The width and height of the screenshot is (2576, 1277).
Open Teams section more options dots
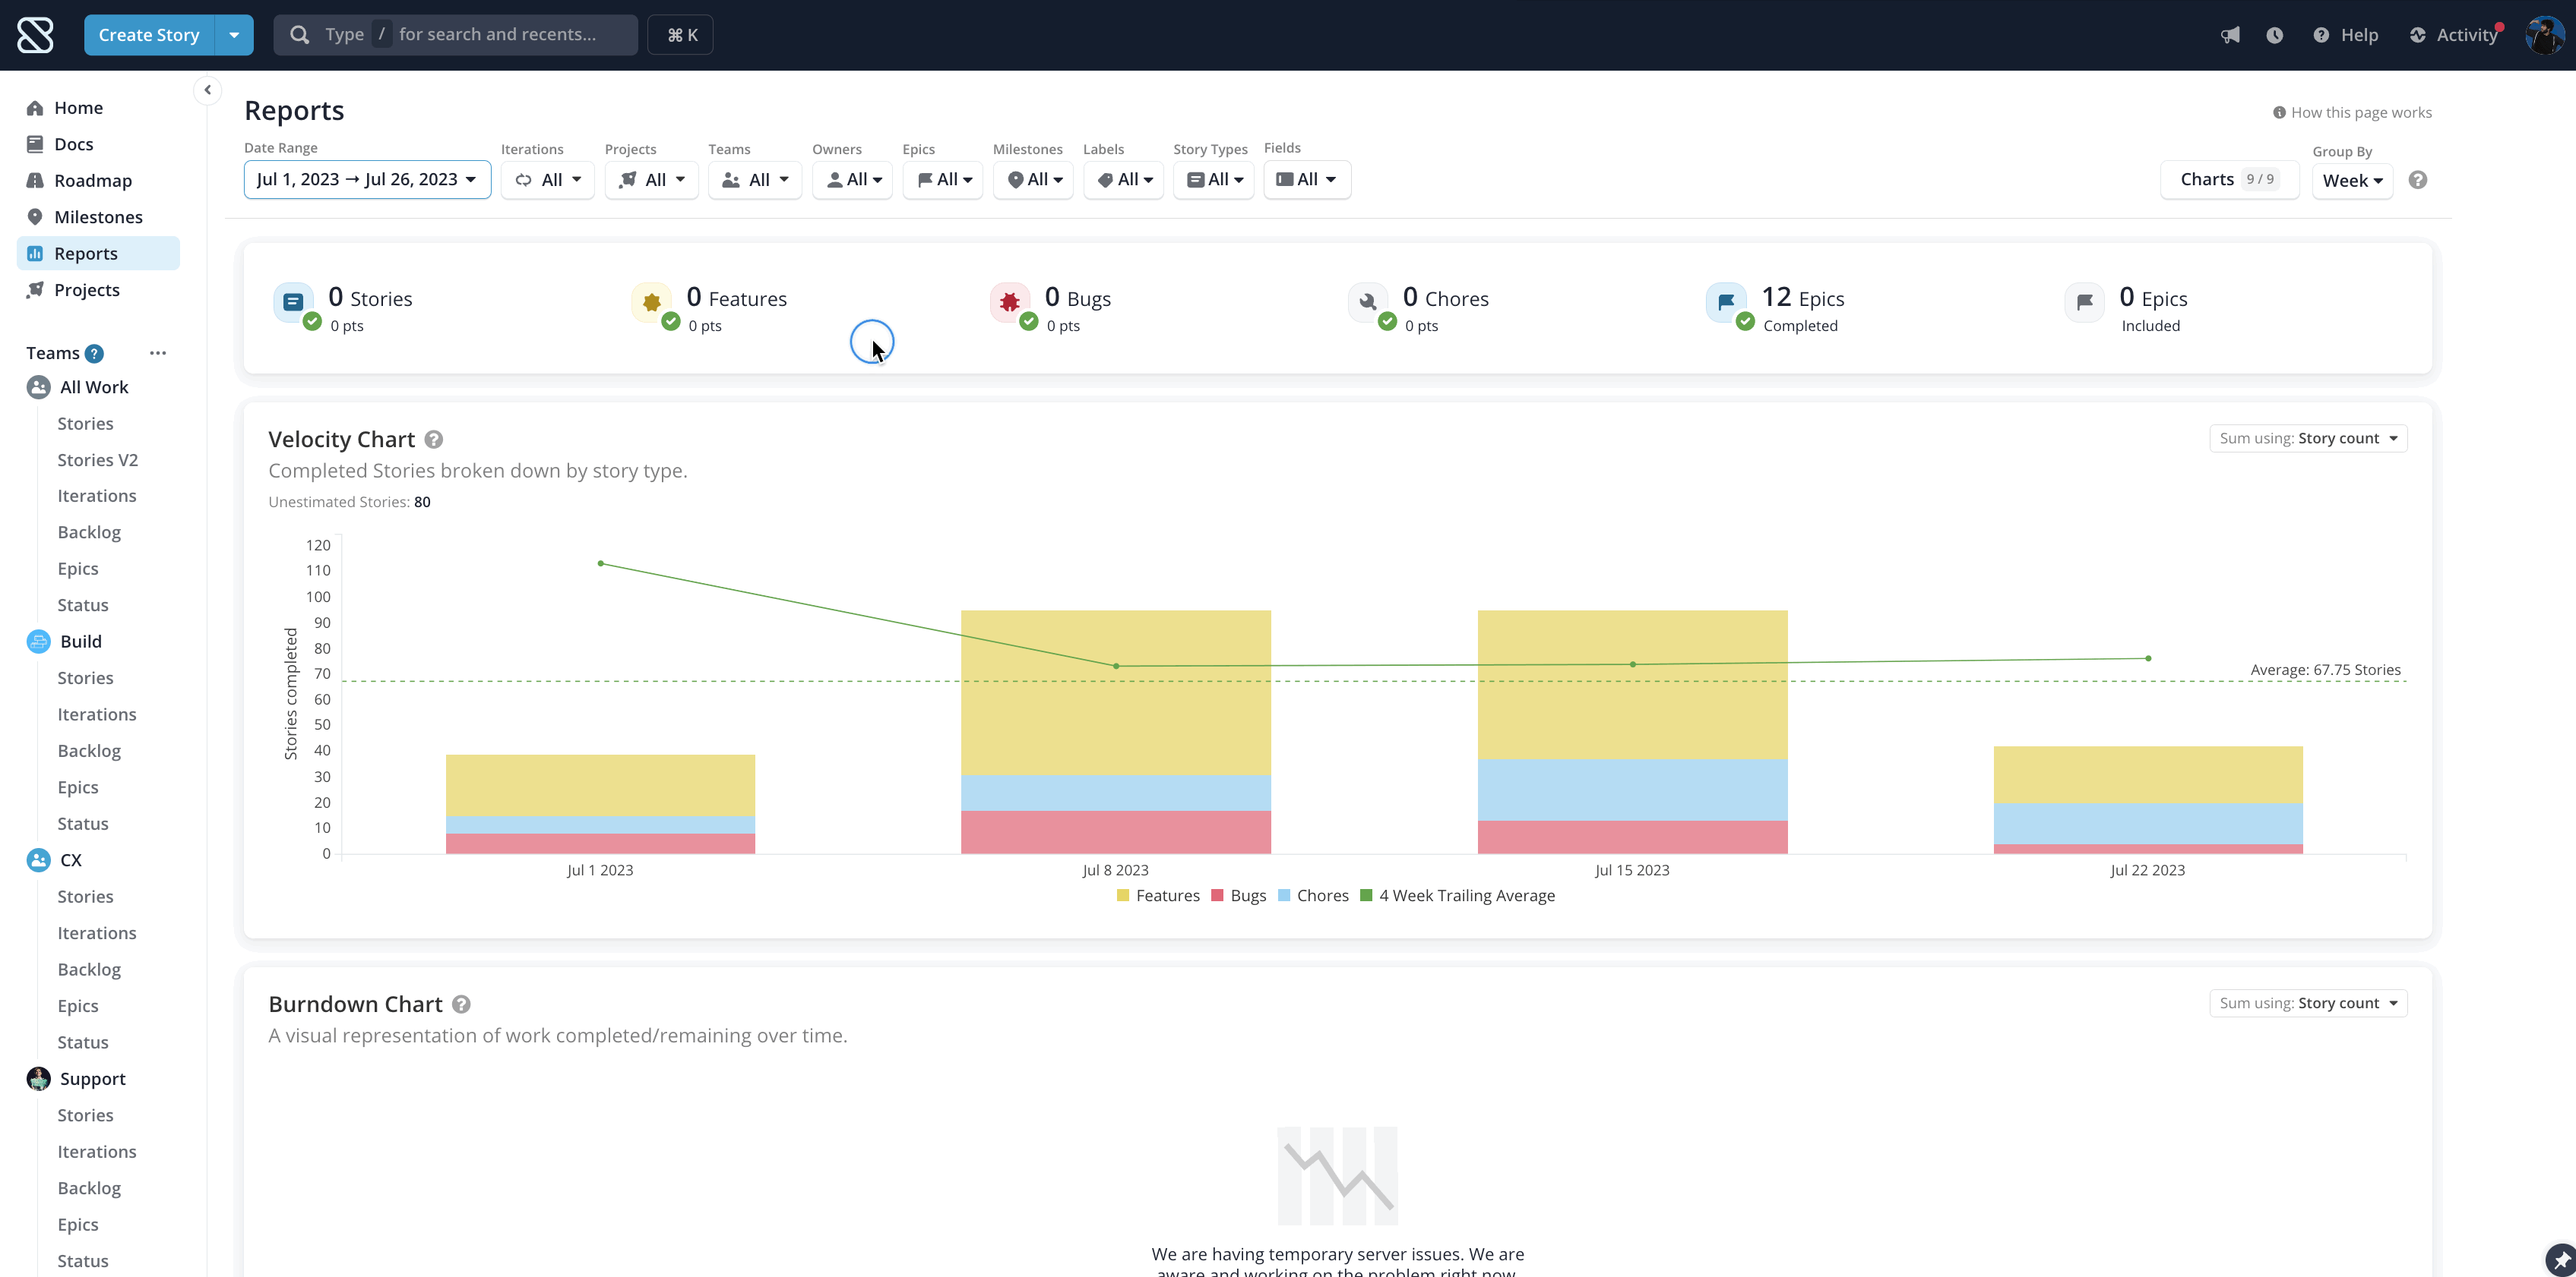tap(157, 353)
